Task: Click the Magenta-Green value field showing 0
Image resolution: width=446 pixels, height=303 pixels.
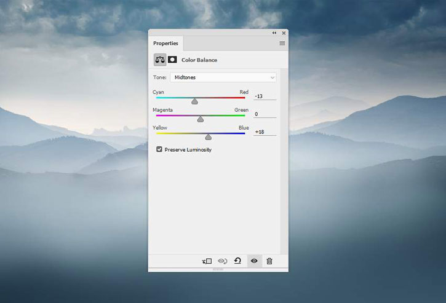Action: (265, 114)
